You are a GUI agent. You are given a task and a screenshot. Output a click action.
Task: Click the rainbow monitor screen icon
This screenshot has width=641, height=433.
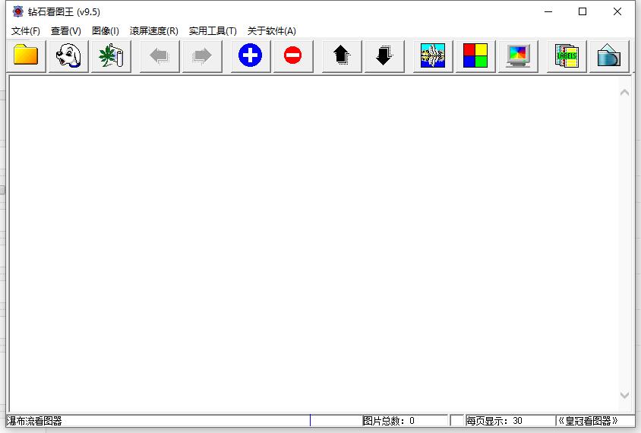518,56
